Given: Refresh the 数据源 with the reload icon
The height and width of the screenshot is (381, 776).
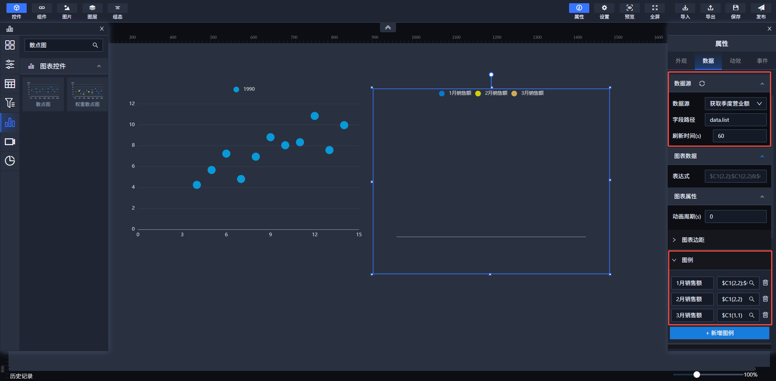Looking at the screenshot, I should pos(702,83).
